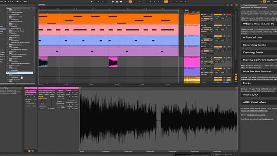Image resolution: width=277 pixels, height=156 pixels.
Task: Expand the Echo device folder
Action: (7, 33)
